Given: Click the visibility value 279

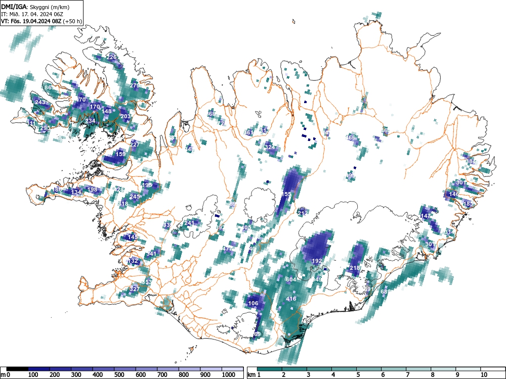Looking at the screenshot, I should (135, 85).
